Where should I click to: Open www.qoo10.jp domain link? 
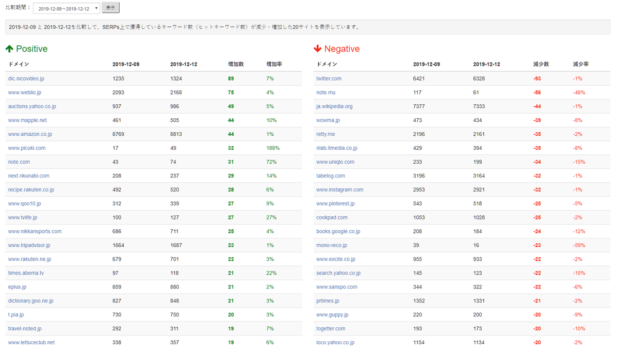click(25, 204)
